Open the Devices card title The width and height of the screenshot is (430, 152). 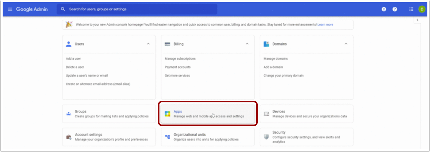[278, 112]
